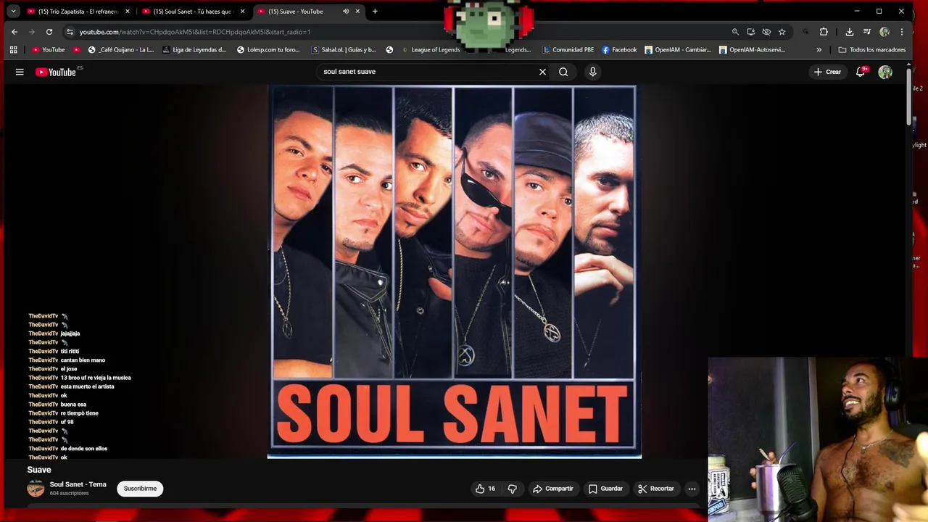Open the SalsaLoL bookmark
Viewport: 928px width, 522px height.
point(344,50)
